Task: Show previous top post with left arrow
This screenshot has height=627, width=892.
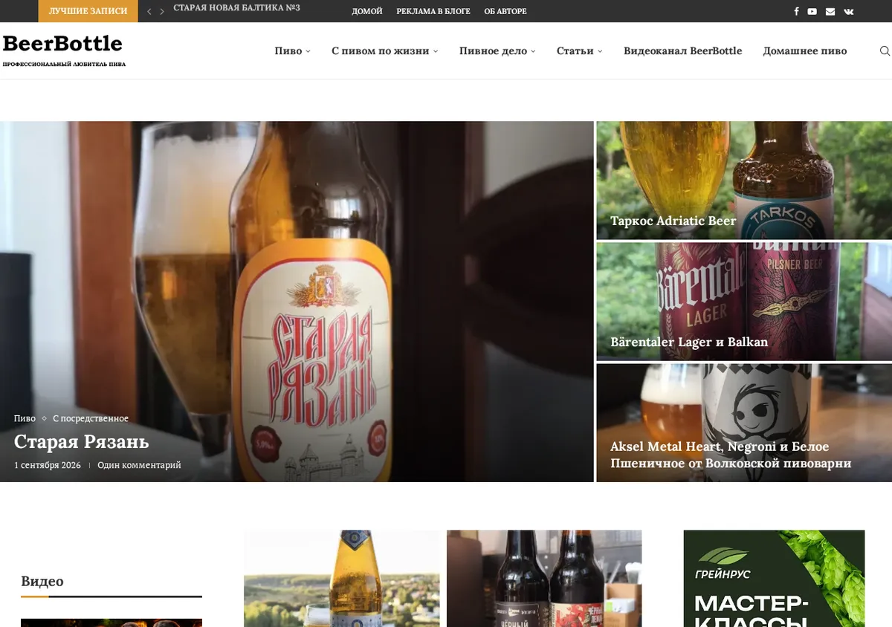Action: pos(149,11)
